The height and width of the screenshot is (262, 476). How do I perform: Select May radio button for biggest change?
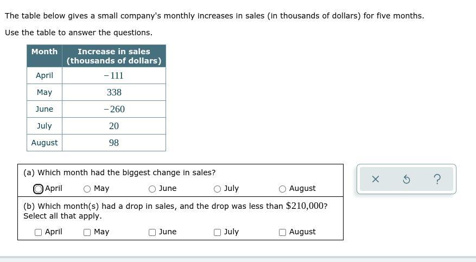point(87,189)
